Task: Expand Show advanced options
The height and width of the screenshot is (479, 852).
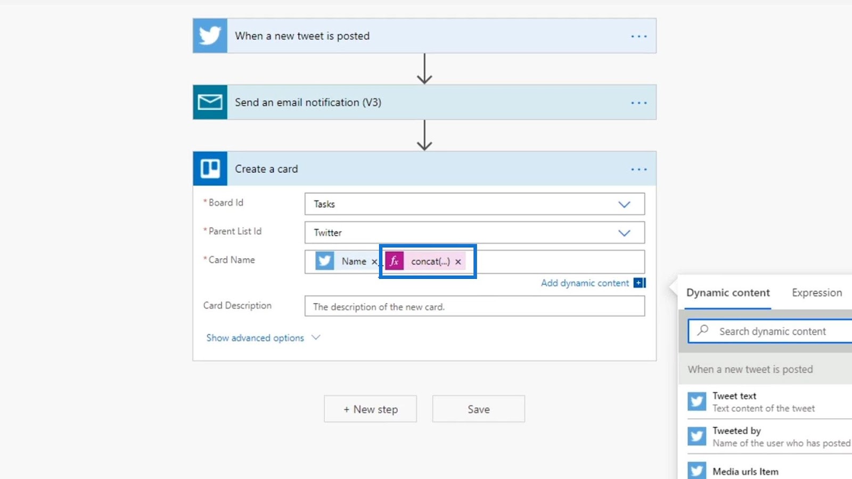Action: pyautogui.click(x=263, y=338)
